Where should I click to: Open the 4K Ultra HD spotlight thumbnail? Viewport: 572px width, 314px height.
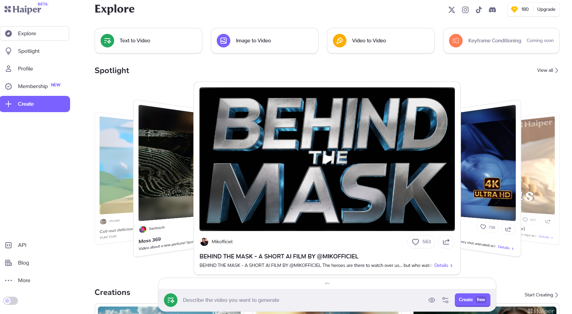click(x=488, y=163)
